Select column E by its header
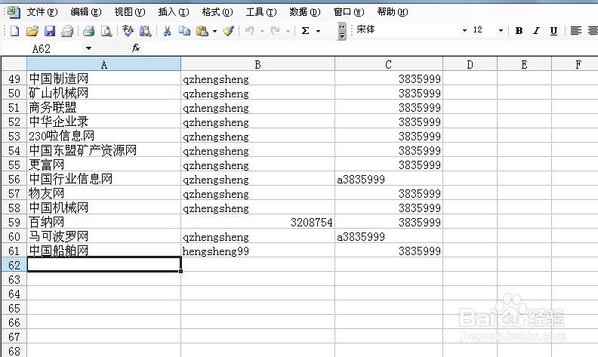The image size is (598, 357). tap(524, 63)
